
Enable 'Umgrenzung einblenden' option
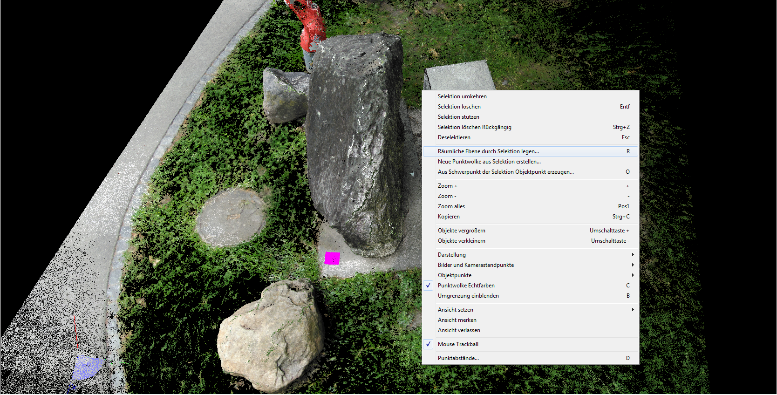pos(468,296)
